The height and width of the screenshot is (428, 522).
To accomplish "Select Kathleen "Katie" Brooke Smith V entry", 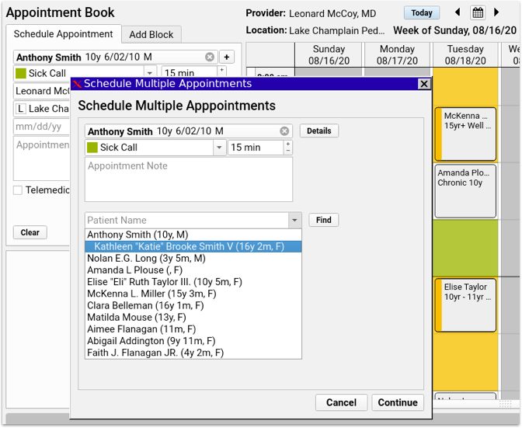I will point(193,246).
